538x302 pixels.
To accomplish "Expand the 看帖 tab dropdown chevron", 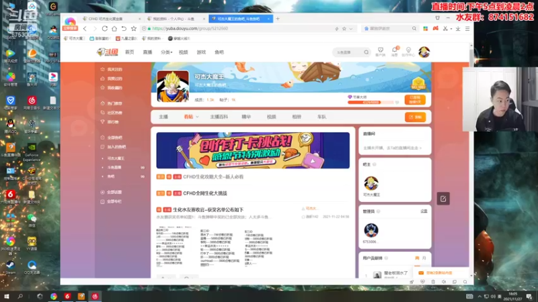I will click(197, 117).
